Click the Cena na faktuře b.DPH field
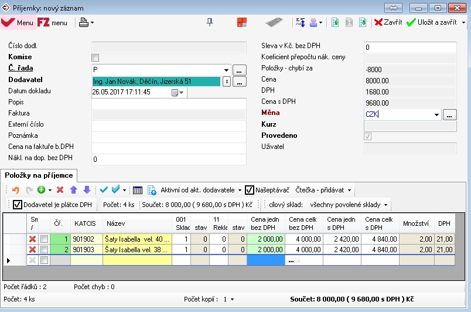Image resolution: width=471 pixels, height=312 pixels. [169, 148]
